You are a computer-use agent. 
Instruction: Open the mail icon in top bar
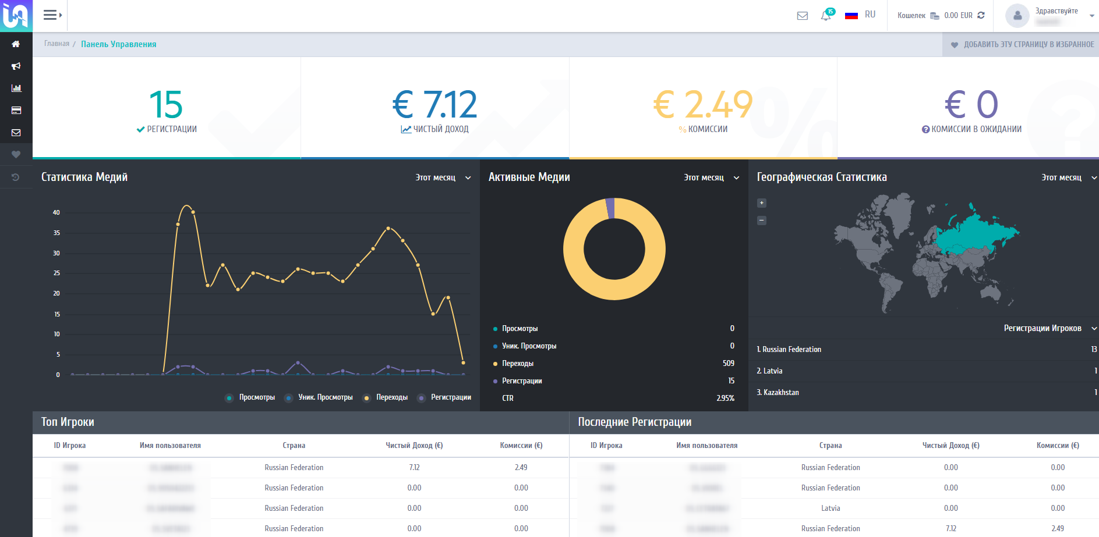coord(802,16)
